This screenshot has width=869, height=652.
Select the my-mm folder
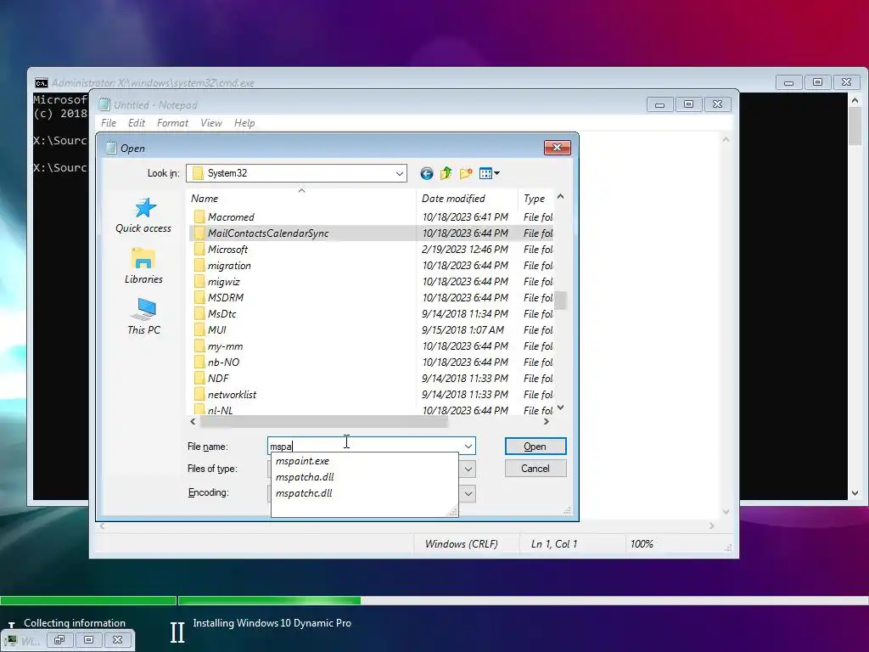pyautogui.click(x=225, y=346)
